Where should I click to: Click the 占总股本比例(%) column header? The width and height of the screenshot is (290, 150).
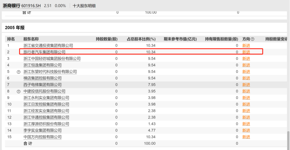[x=141, y=39]
